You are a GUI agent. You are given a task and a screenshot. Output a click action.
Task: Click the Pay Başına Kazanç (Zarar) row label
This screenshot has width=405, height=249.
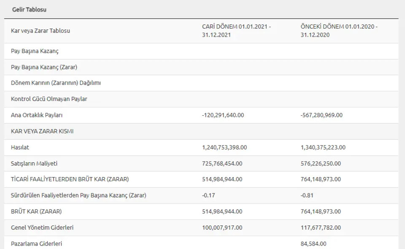coord(44,67)
